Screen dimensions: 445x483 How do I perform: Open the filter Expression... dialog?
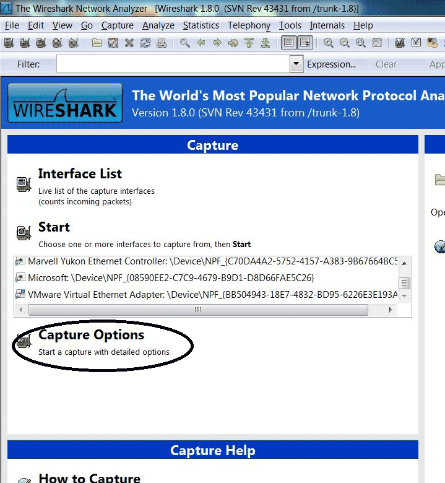(331, 64)
